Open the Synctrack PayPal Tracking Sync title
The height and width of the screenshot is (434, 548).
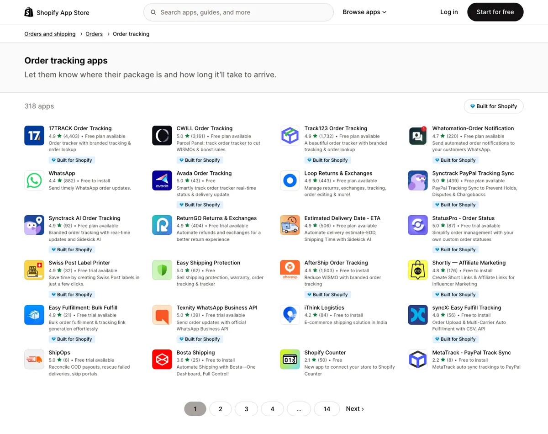click(473, 173)
